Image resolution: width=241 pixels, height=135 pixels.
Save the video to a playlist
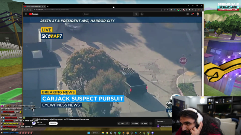click(x=144, y=123)
